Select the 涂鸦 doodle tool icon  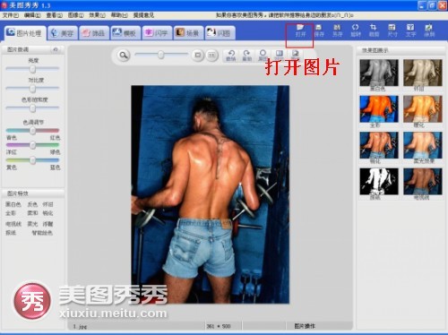click(429, 30)
